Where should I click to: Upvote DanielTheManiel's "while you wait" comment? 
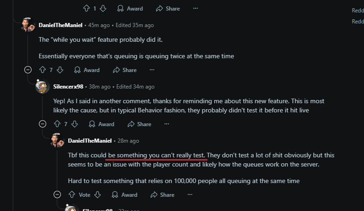pyautogui.click(x=43, y=70)
